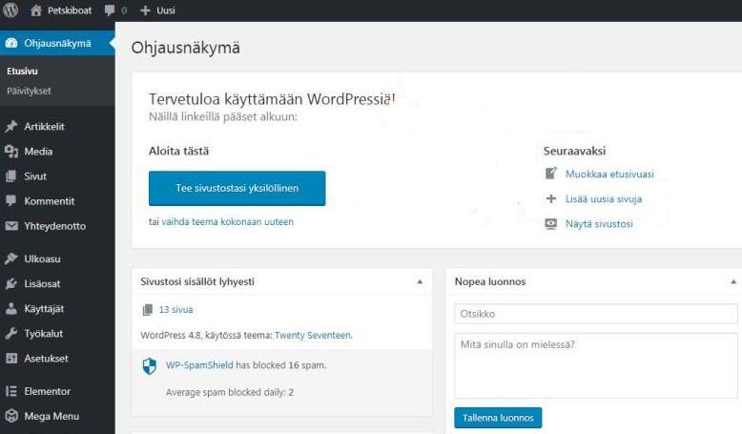Click the monitor icon beside Näytä sivustosi
The height and width of the screenshot is (434, 742).
pyautogui.click(x=551, y=224)
